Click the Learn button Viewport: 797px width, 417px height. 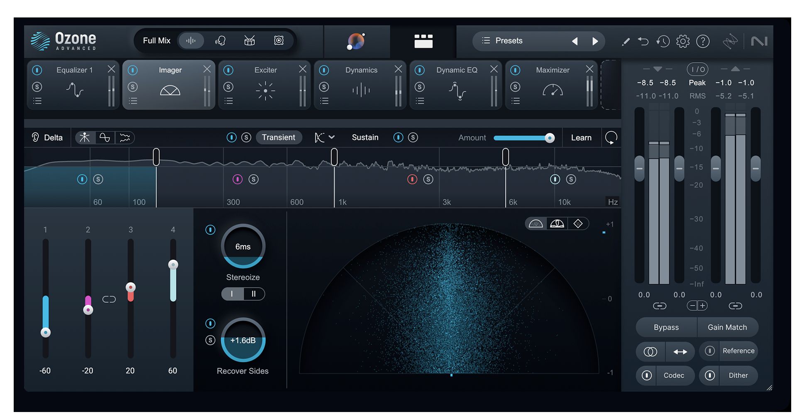581,137
